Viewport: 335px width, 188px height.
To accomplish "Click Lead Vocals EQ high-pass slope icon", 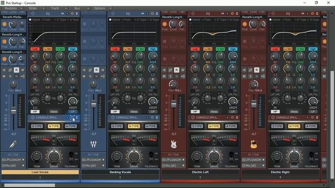I will (35, 95).
